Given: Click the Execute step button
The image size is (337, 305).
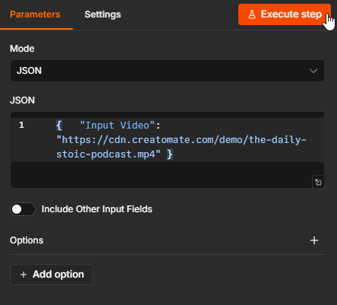Looking at the screenshot, I should 285,14.
